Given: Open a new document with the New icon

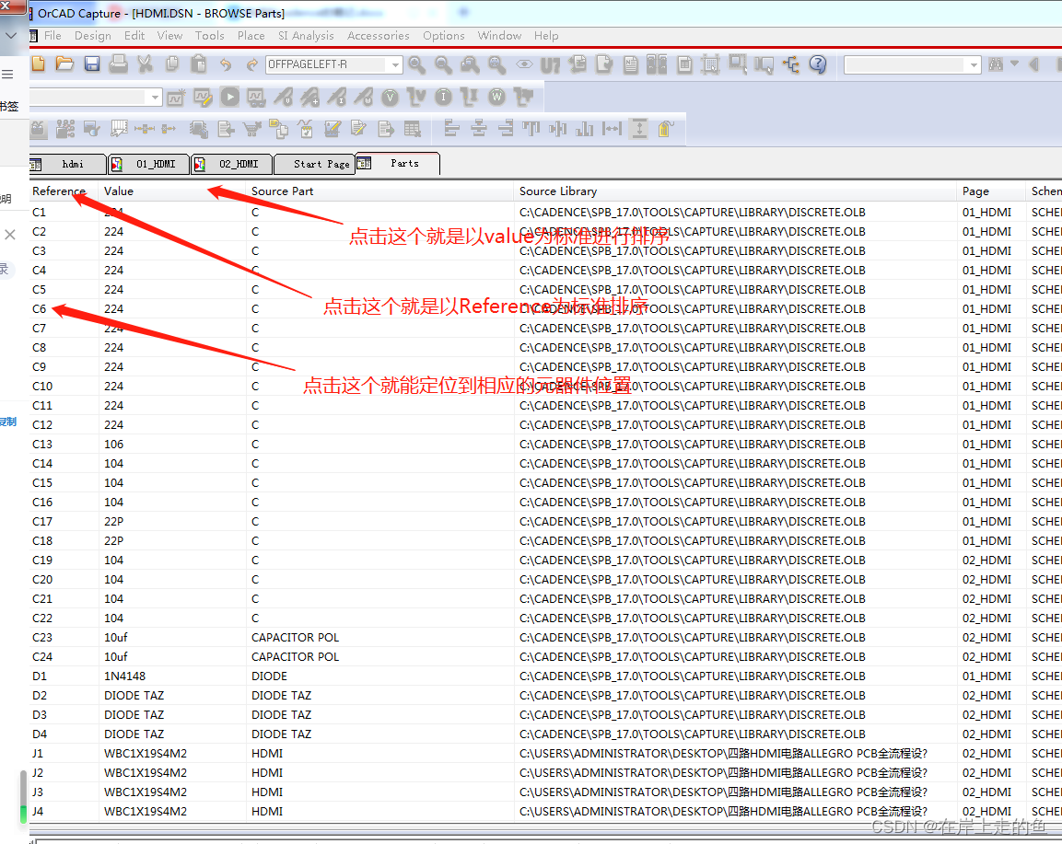Looking at the screenshot, I should pyautogui.click(x=38, y=64).
